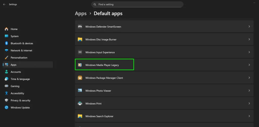The height and width of the screenshot is (127, 259).
Task: Select Personalisation in the sidebar
Action: tap(19, 57)
